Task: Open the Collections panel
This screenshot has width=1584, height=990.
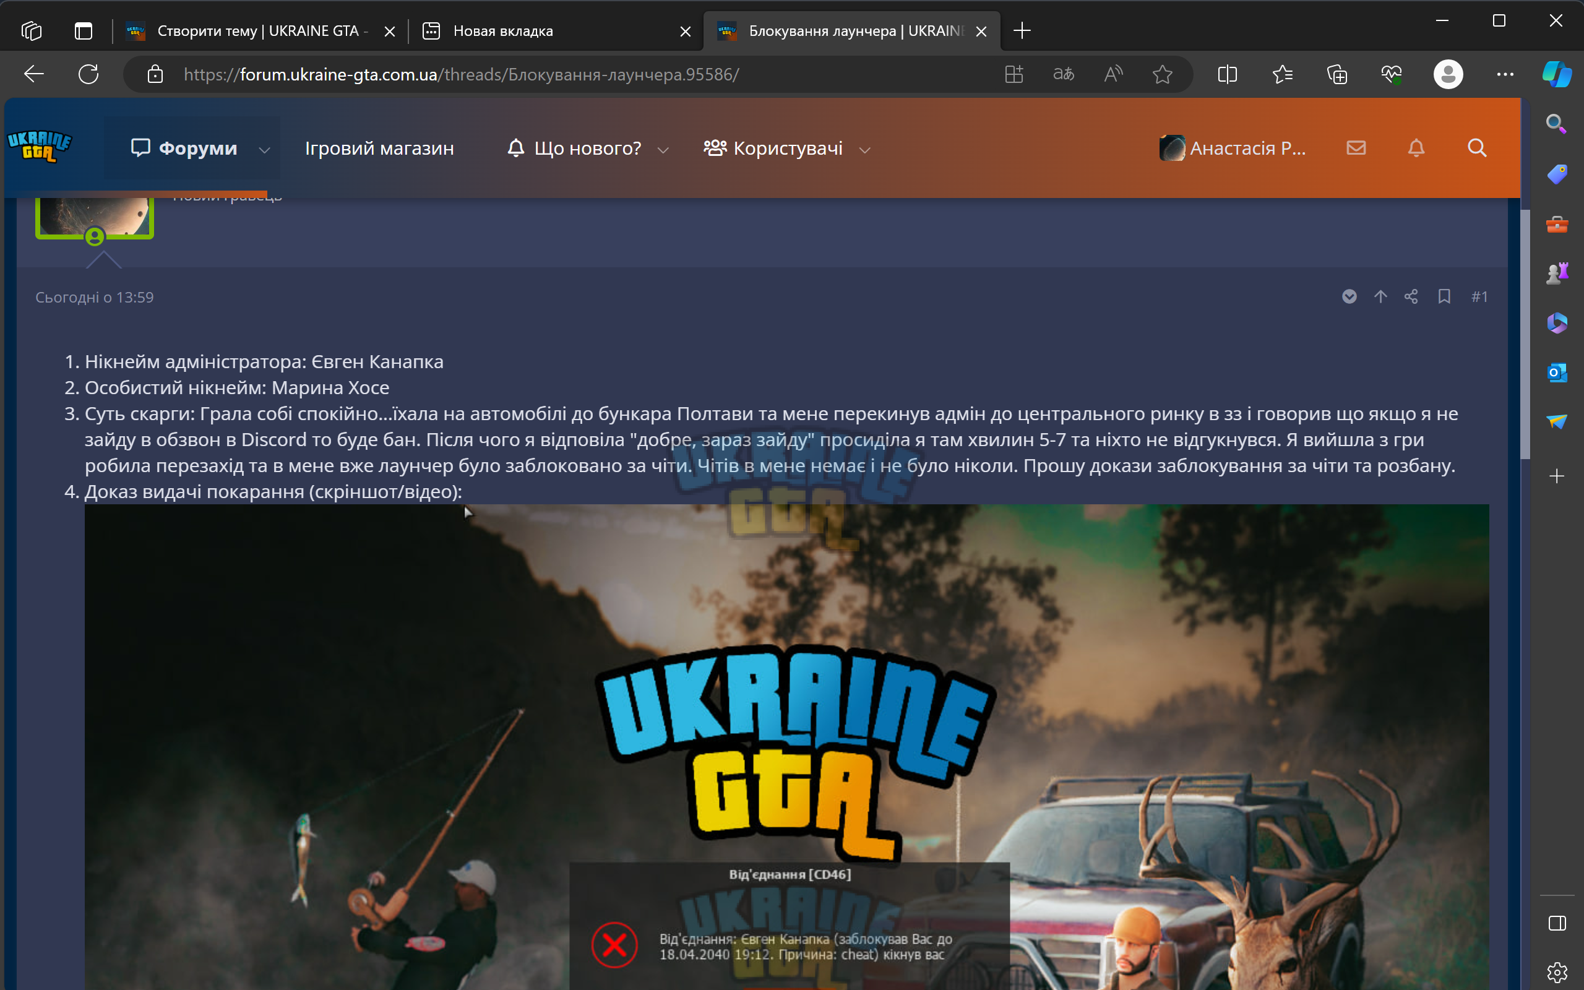Action: (x=1336, y=74)
